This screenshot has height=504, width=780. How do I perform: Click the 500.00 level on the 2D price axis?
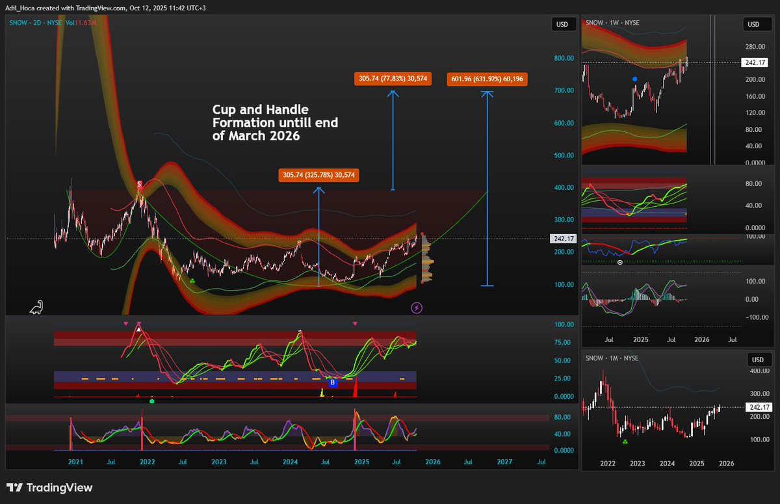(x=564, y=155)
